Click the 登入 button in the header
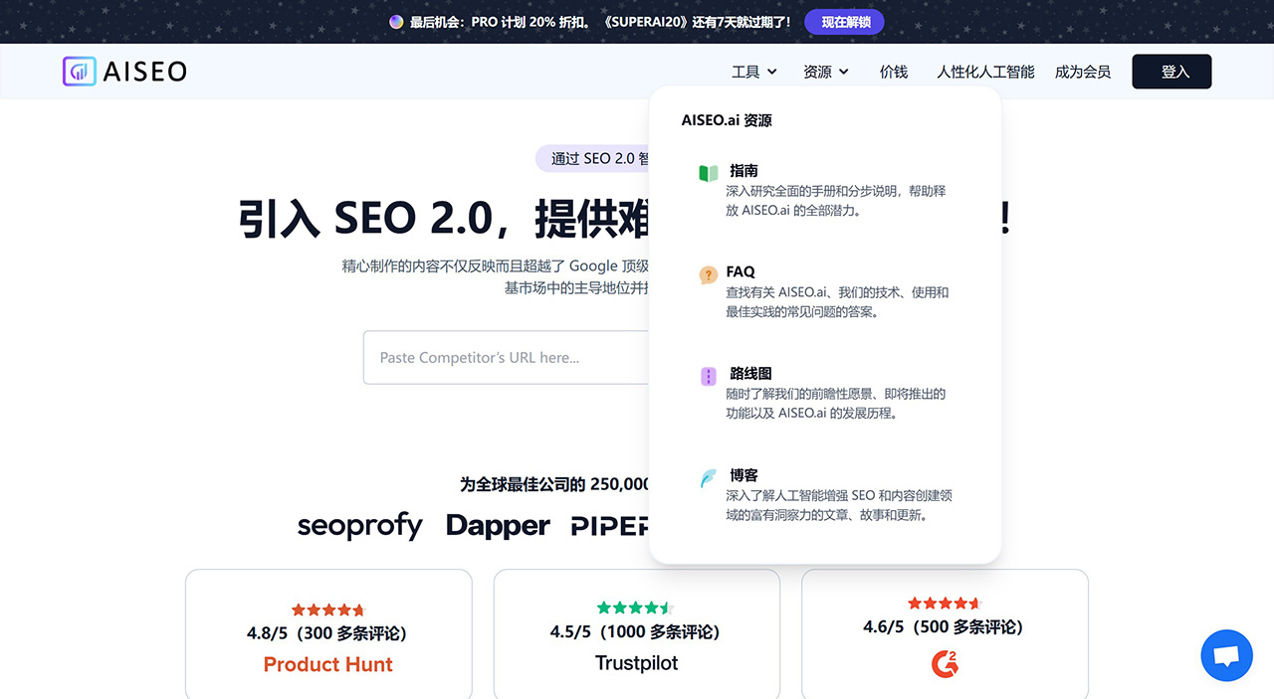This screenshot has height=699, width=1274. click(x=1171, y=71)
